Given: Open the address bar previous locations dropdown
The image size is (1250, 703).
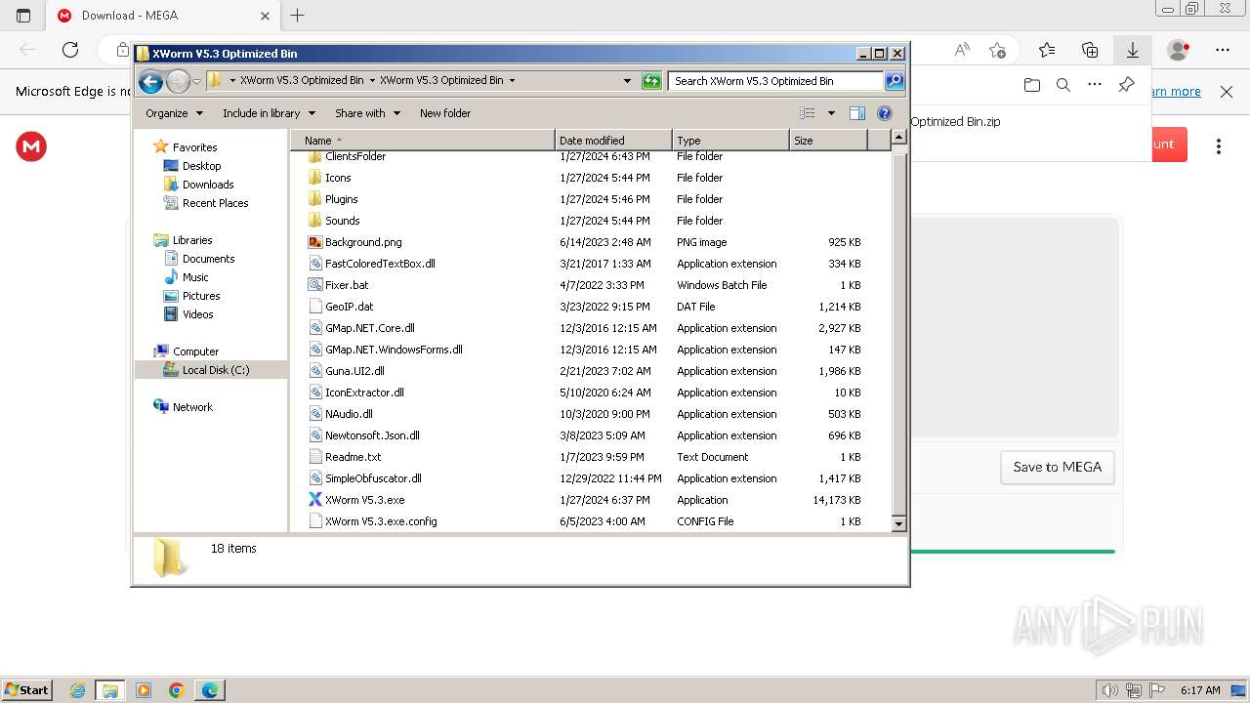Looking at the screenshot, I should point(627,81).
